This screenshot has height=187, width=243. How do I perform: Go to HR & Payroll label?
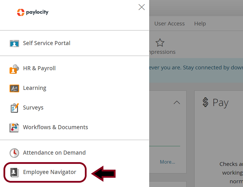pyautogui.click(x=39, y=68)
